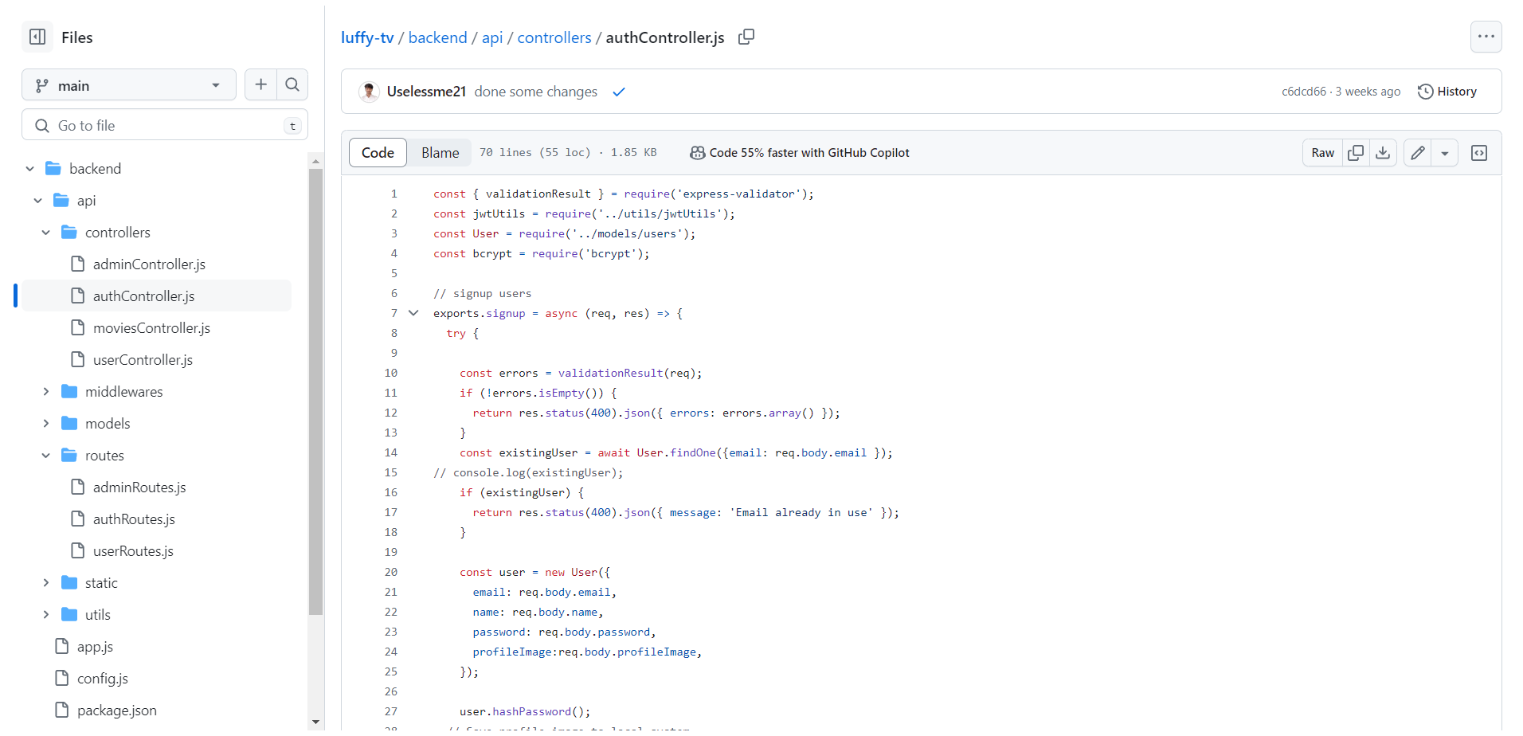Image resolution: width=1523 pixels, height=736 pixels.
Task: Copy the file path icon
Action: 746,37
